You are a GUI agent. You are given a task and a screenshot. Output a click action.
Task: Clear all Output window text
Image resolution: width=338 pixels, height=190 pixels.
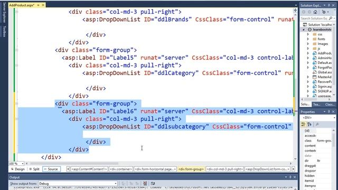pos(145,183)
